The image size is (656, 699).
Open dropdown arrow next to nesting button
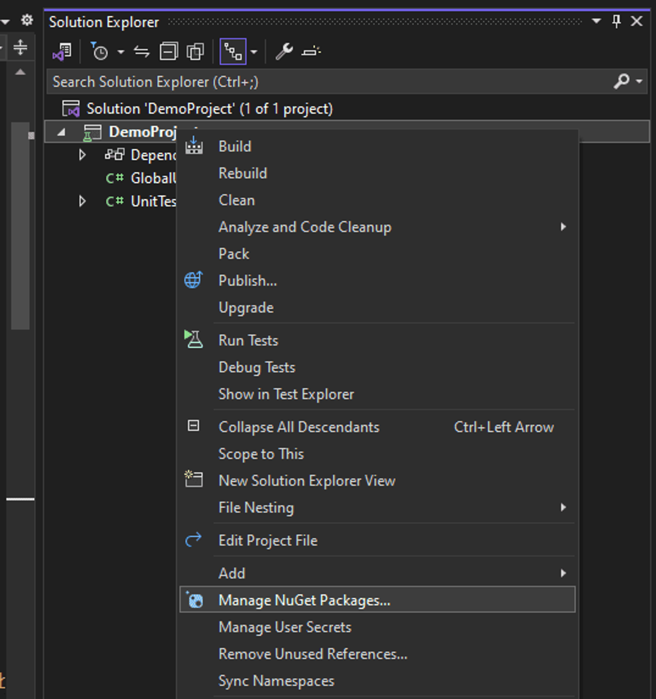(253, 52)
